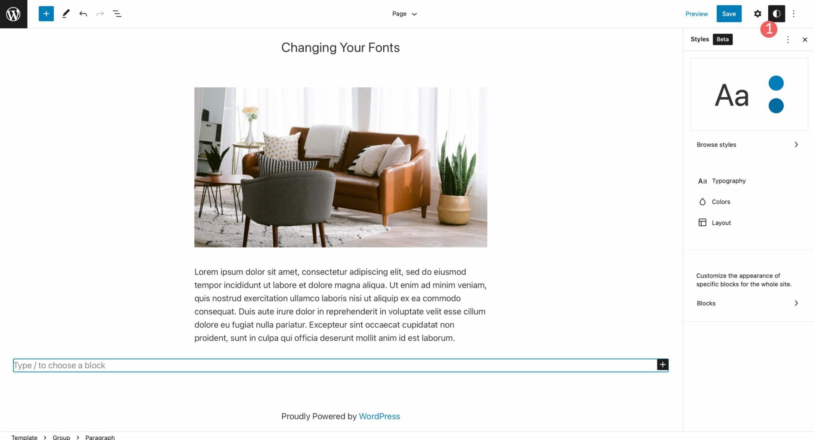Image resolution: width=814 pixels, height=440 pixels.
Task: Click the Colors settings option
Action: [x=720, y=201]
